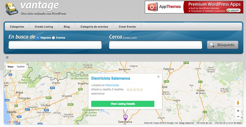Close the Electricista Salamanca popup

(158, 77)
